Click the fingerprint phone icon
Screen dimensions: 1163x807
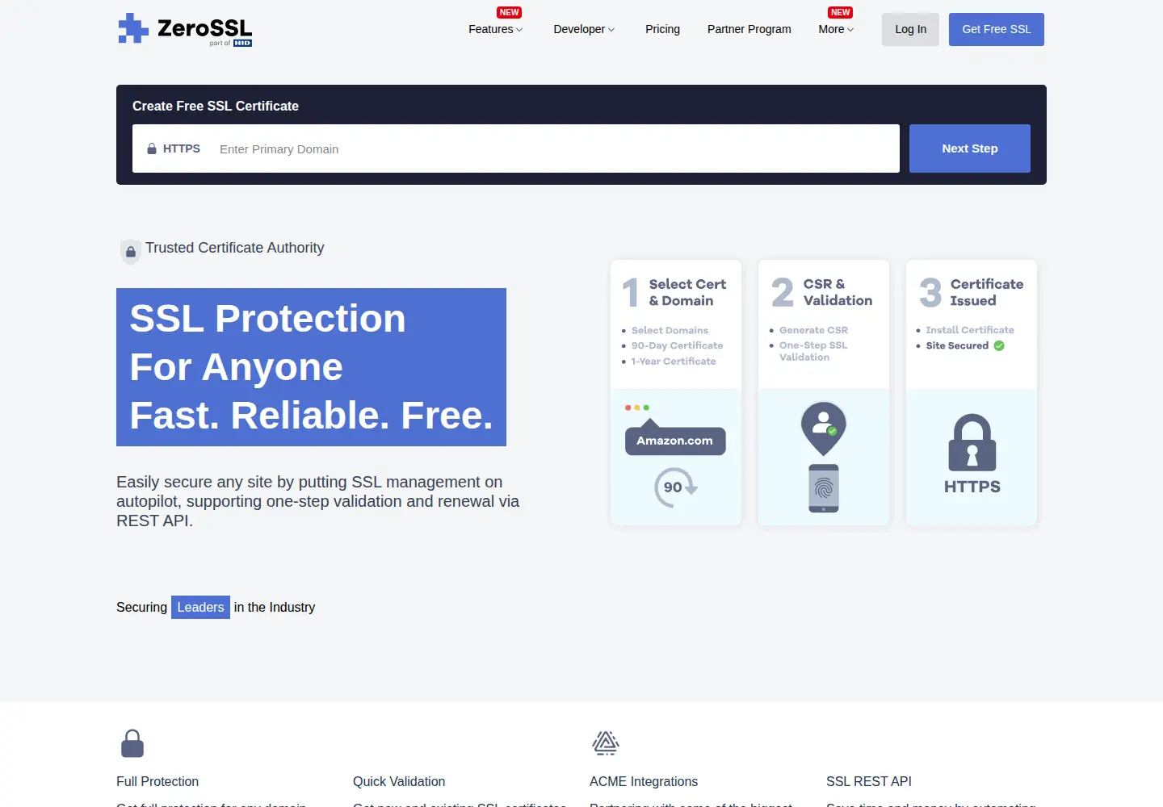824,488
